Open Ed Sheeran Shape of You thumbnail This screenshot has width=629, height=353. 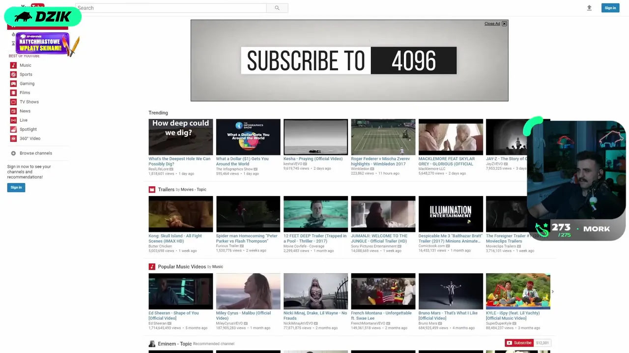coord(181,291)
